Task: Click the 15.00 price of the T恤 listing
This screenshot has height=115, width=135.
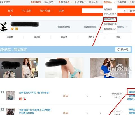Action: pyautogui.click(x=66, y=96)
